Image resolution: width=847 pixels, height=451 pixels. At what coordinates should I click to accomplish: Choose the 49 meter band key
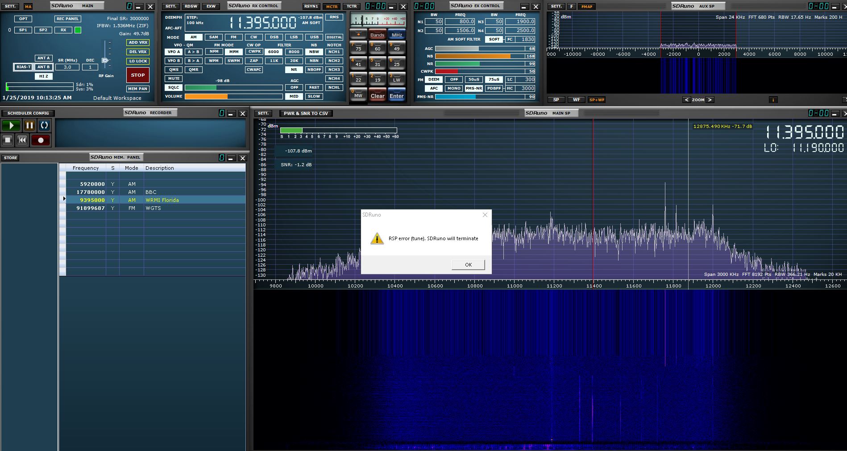(x=397, y=48)
